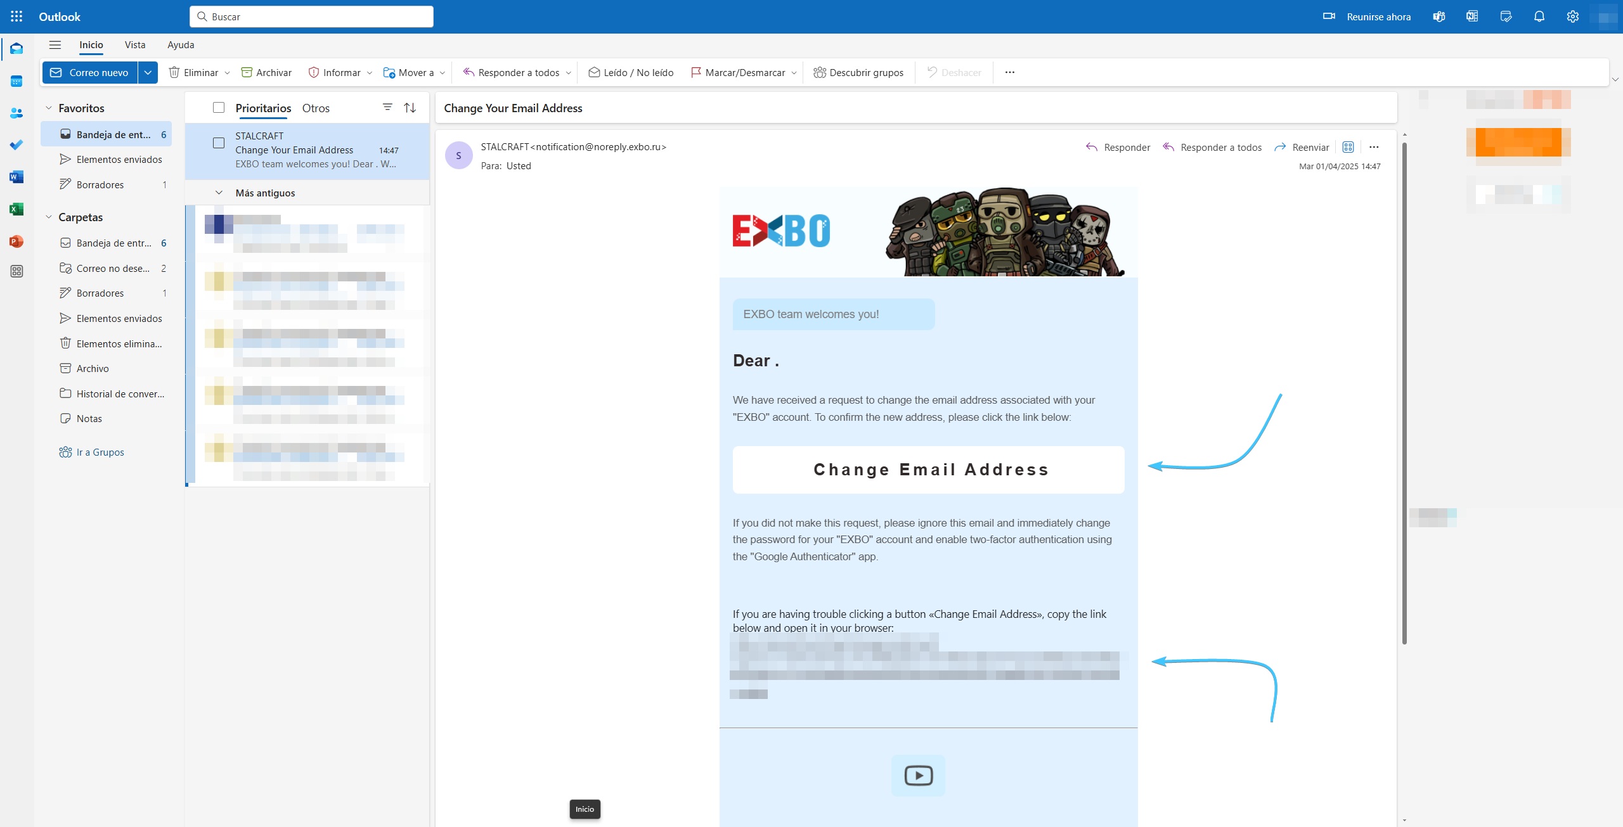Collapse the Carpetas section
Image resolution: width=1623 pixels, height=827 pixels.
tap(49, 217)
